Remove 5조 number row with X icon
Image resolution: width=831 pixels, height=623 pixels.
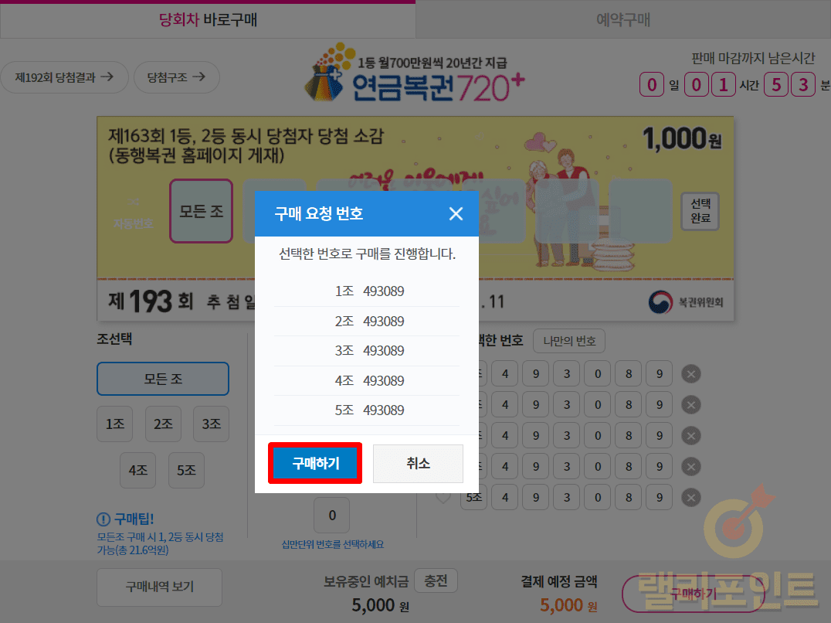point(690,497)
